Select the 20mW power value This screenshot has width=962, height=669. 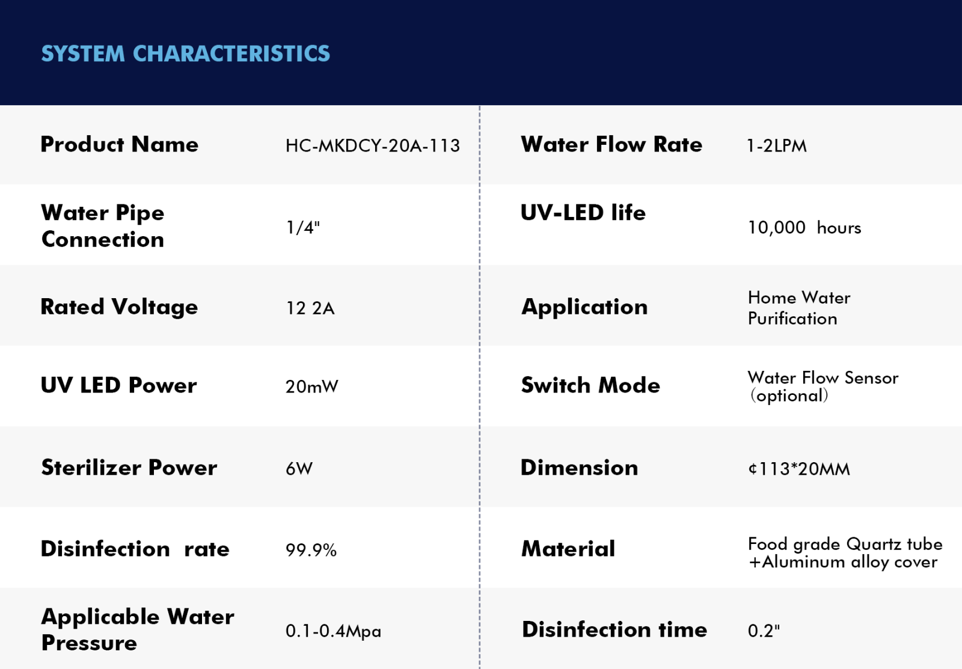(x=311, y=386)
